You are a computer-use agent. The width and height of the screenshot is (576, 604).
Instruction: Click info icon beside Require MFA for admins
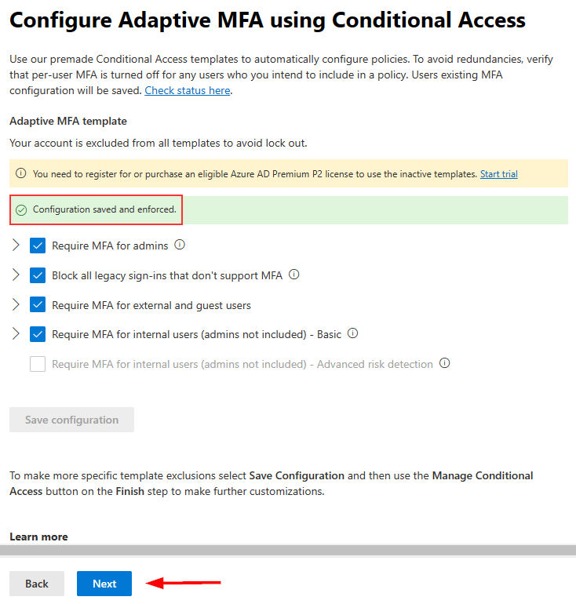[x=180, y=245]
